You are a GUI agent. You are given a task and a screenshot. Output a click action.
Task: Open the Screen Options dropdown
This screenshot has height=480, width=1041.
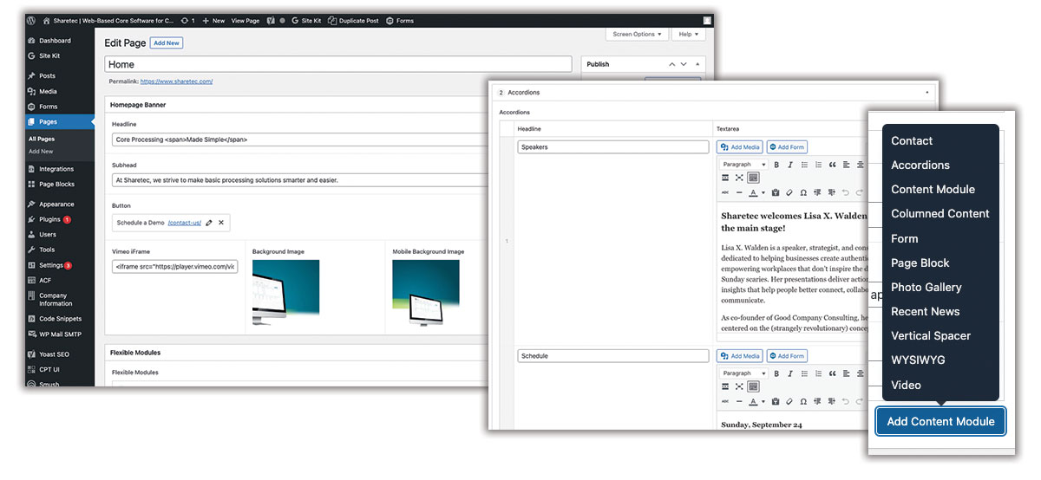[637, 35]
